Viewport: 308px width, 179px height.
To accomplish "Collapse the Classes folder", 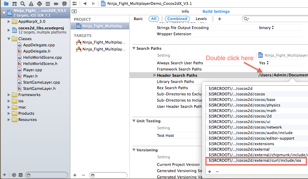I will coord(9,39).
